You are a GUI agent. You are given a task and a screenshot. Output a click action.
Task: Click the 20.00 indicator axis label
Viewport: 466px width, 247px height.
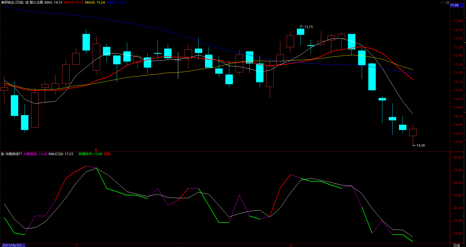[x=458, y=233]
